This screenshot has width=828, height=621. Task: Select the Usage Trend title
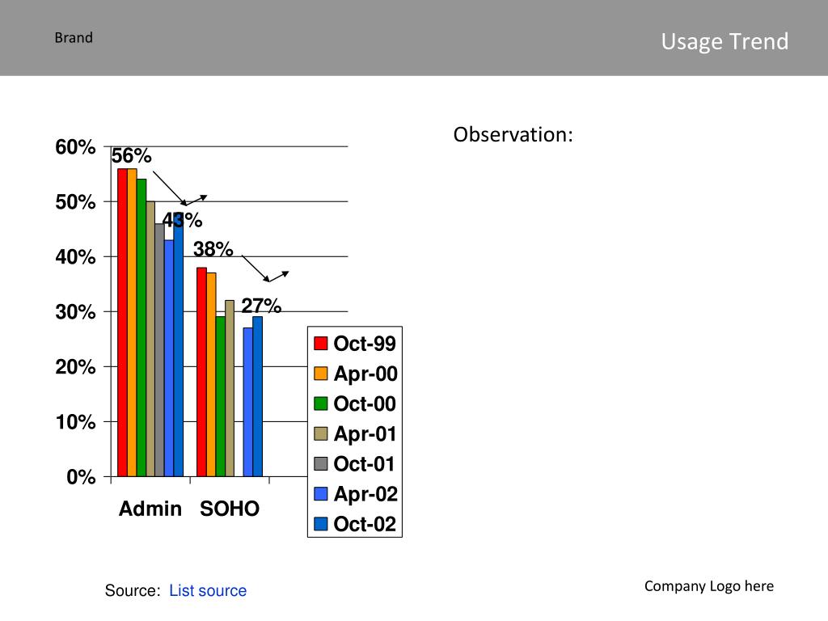point(724,42)
